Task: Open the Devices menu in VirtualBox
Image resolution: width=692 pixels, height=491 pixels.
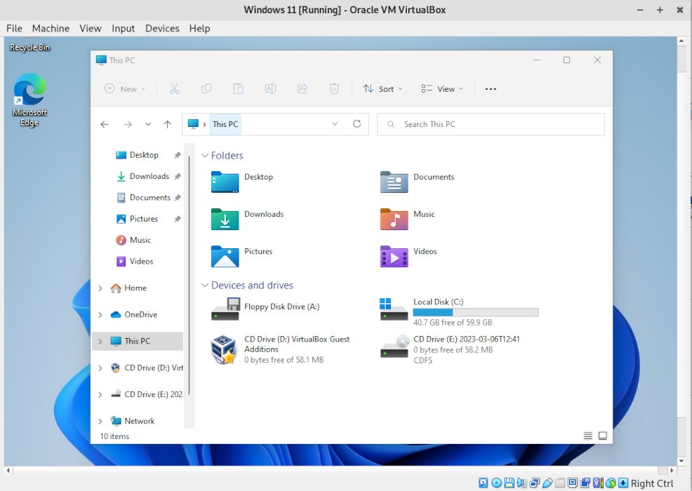Action: (x=162, y=28)
